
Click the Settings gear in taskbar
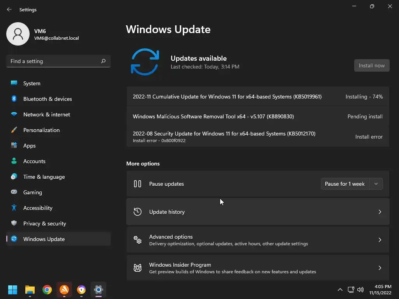[99, 290]
